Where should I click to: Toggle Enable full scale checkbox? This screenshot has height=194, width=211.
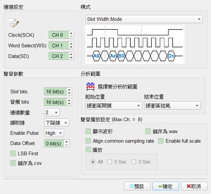tap(161, 141)
